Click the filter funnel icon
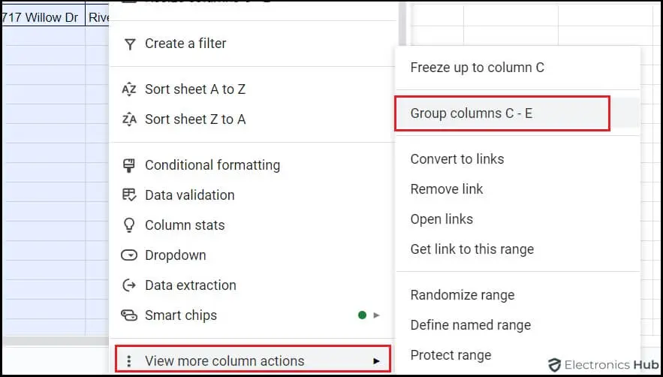This screenshot has width=663, height=377. (x=129, y=44)
